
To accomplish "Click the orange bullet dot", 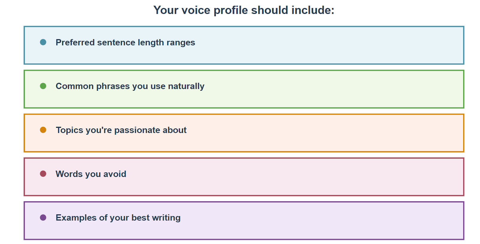I will (43, 130).
